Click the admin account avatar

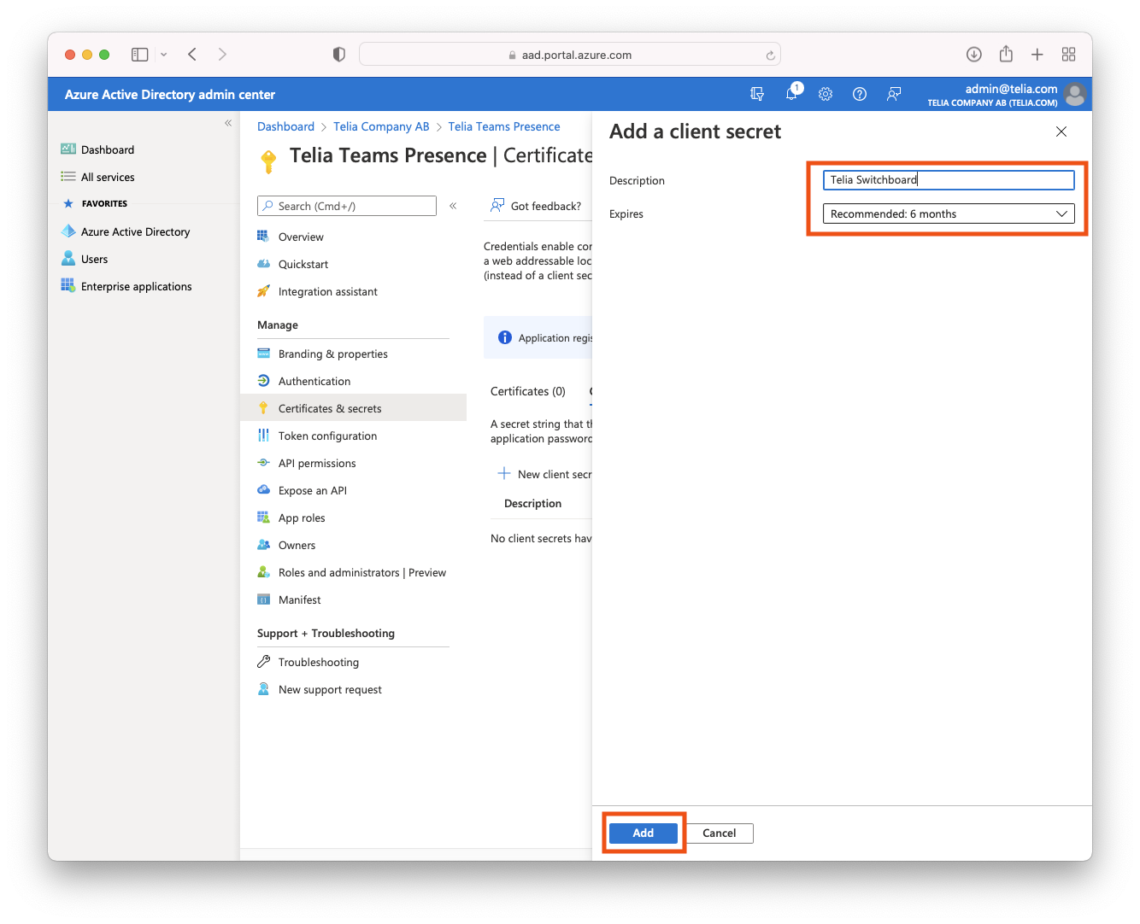1075,94
